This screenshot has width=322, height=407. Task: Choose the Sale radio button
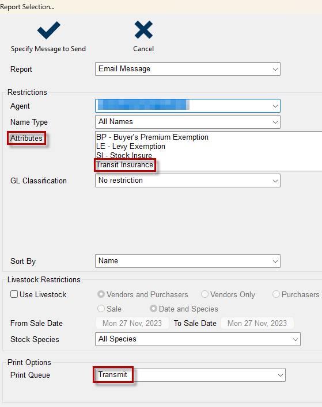[x=101, y=308]
